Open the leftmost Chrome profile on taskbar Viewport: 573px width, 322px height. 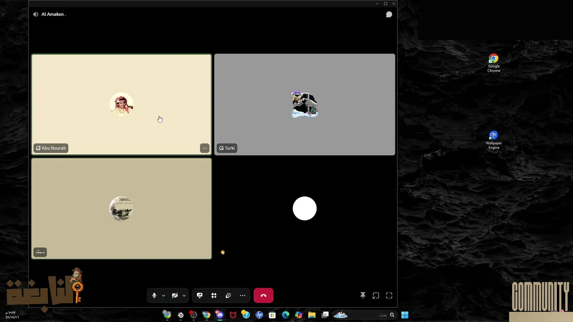coord(167,315)
